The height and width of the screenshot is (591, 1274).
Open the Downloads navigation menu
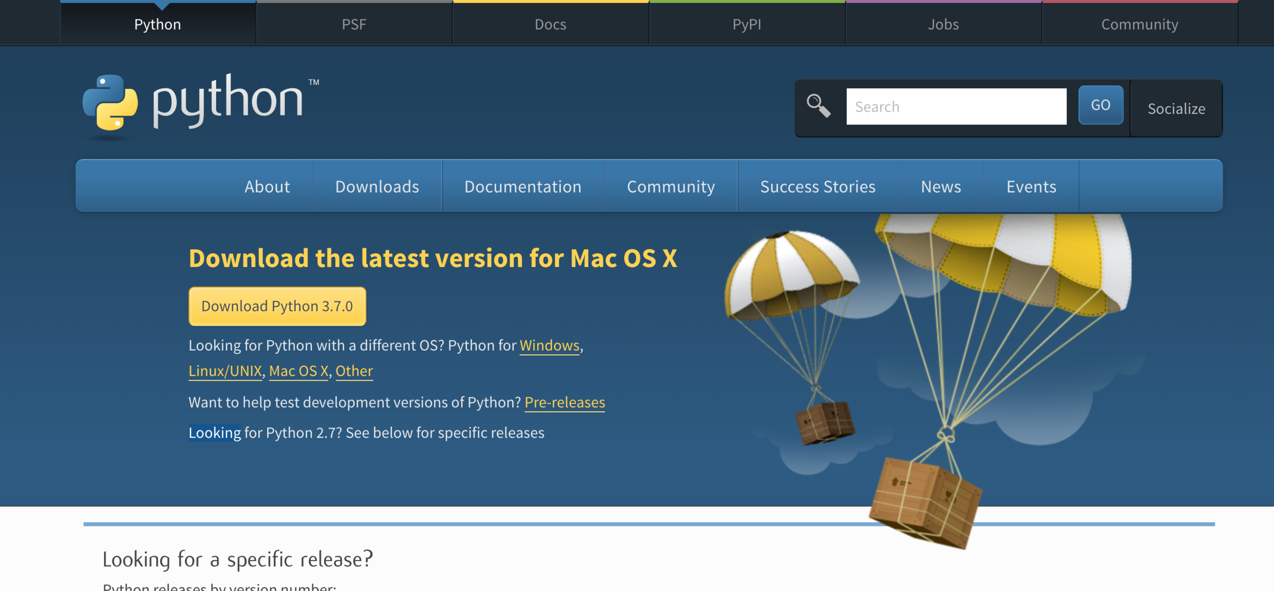(377, 186)
